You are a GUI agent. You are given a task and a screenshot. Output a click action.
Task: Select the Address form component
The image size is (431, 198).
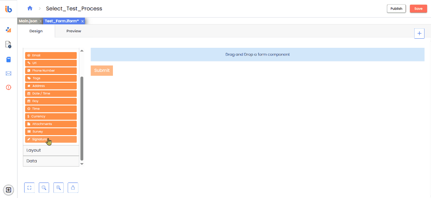pos(51,86)
